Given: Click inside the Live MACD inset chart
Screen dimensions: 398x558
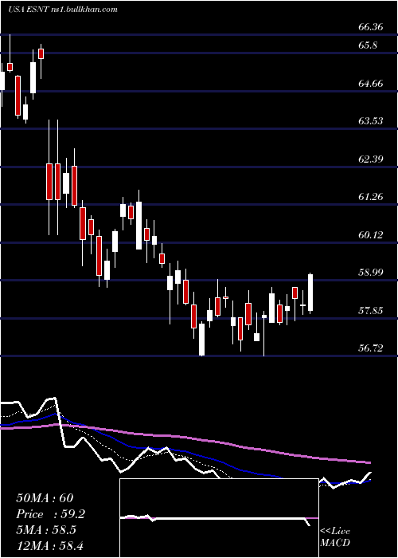Looking at the screenshot, I should [x=219, y=518].
